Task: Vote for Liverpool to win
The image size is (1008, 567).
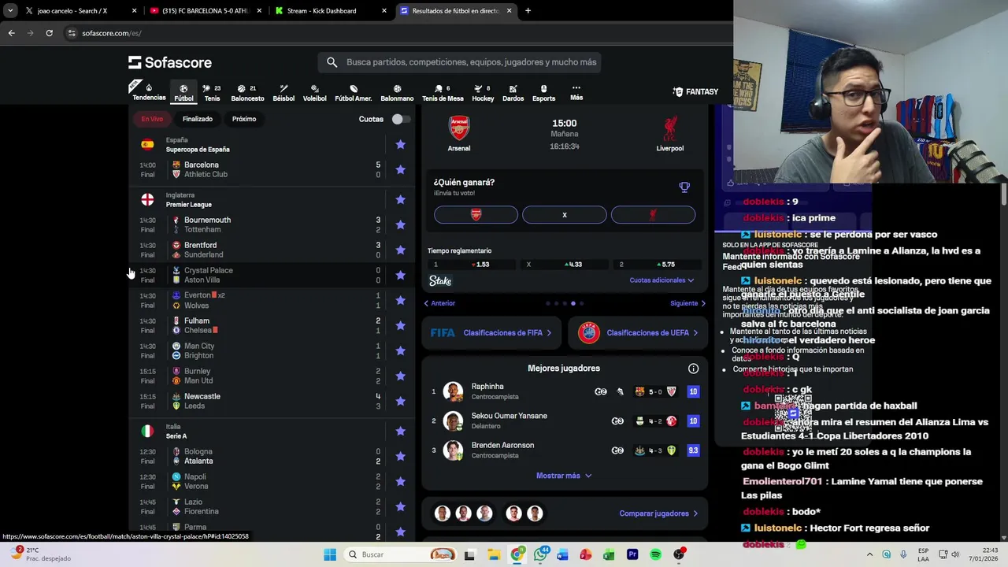Action: coord(653,215)
